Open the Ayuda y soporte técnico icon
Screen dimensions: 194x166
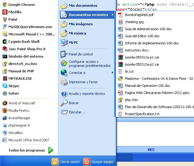pos(64,94)
